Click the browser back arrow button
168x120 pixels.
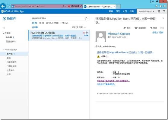pyautogui.click(x=3, y=6)
